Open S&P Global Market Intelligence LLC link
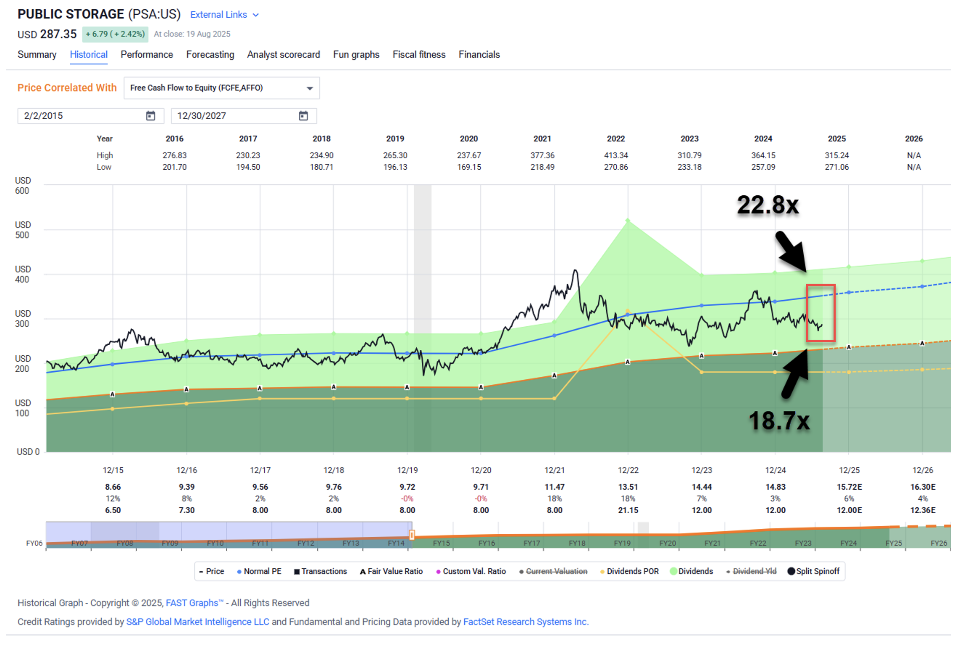The height and width of the screenshot is (651, 973). (x=197, y=622)
